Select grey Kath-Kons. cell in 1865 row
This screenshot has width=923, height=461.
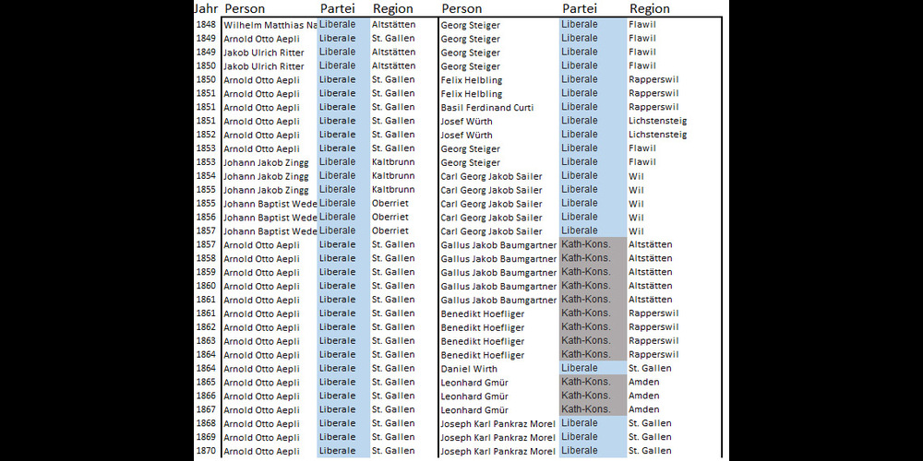[x=585, y=382]
